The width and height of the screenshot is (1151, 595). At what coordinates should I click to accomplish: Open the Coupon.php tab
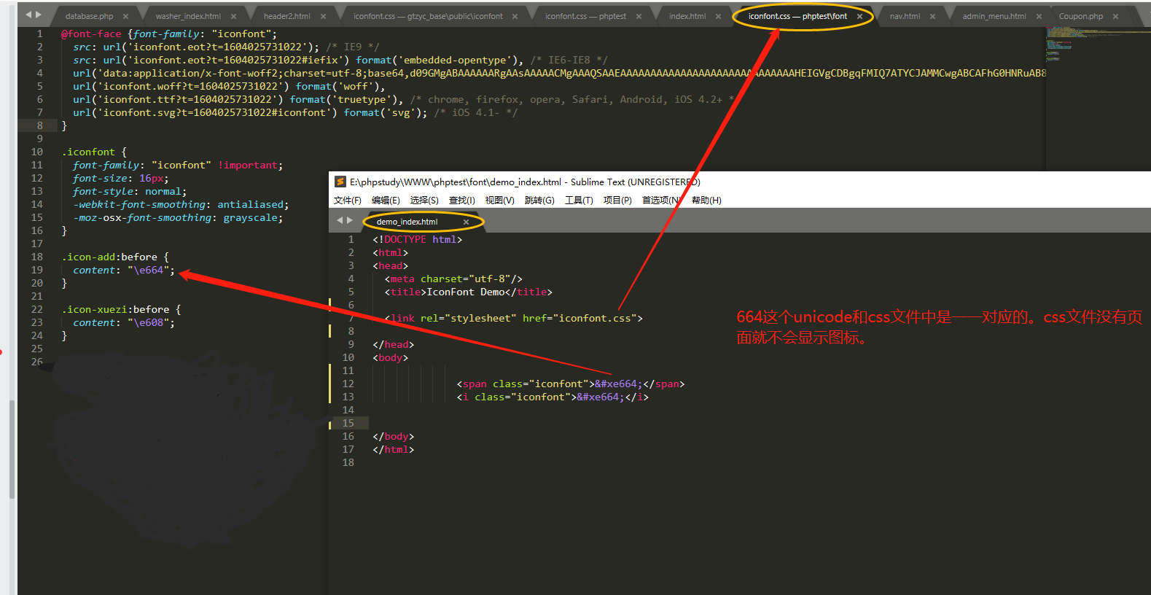tap(1081, 16)
